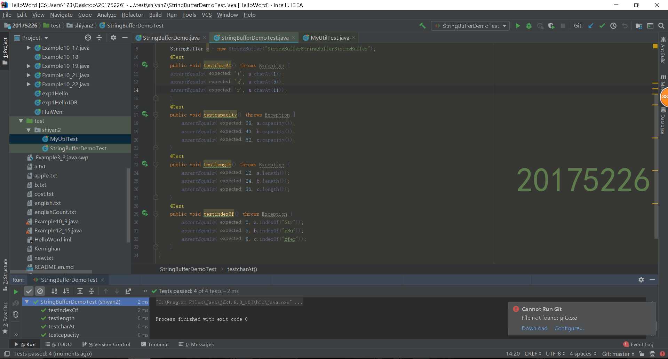The width and height of the screenshot is (668, 359).
Task: Open 6: TODO tool button
Action: 59,344
